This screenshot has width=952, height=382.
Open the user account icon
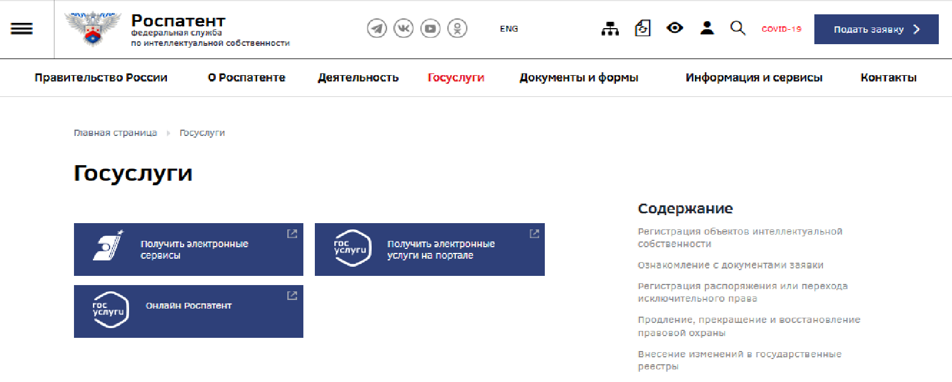707,28
